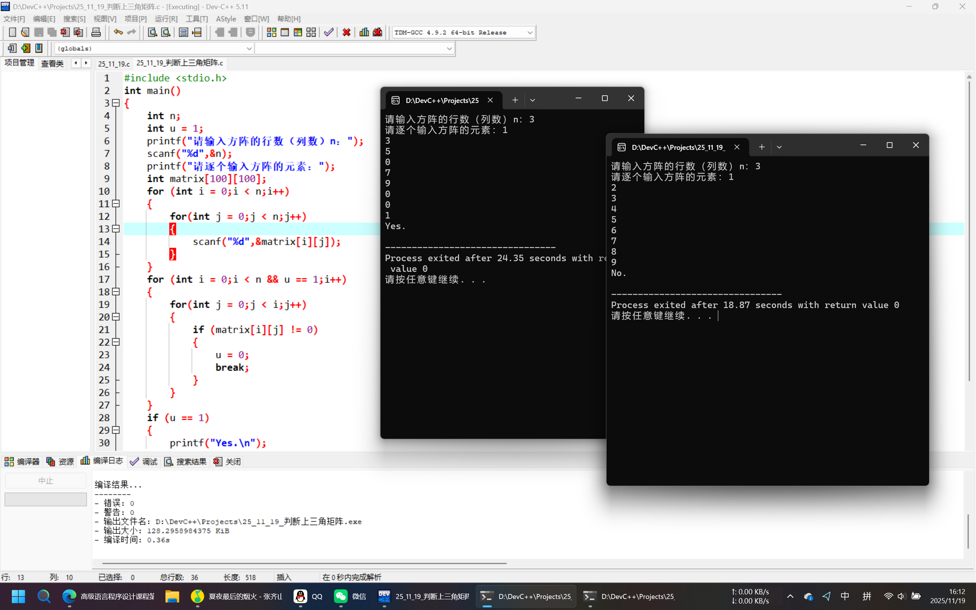Click the Profile Analysis bar chart icon

point(364,32)
